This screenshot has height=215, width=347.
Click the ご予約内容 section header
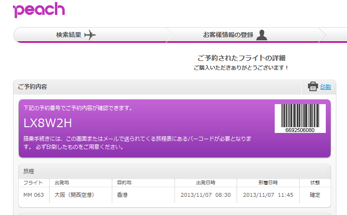click(x=32, y=87)
